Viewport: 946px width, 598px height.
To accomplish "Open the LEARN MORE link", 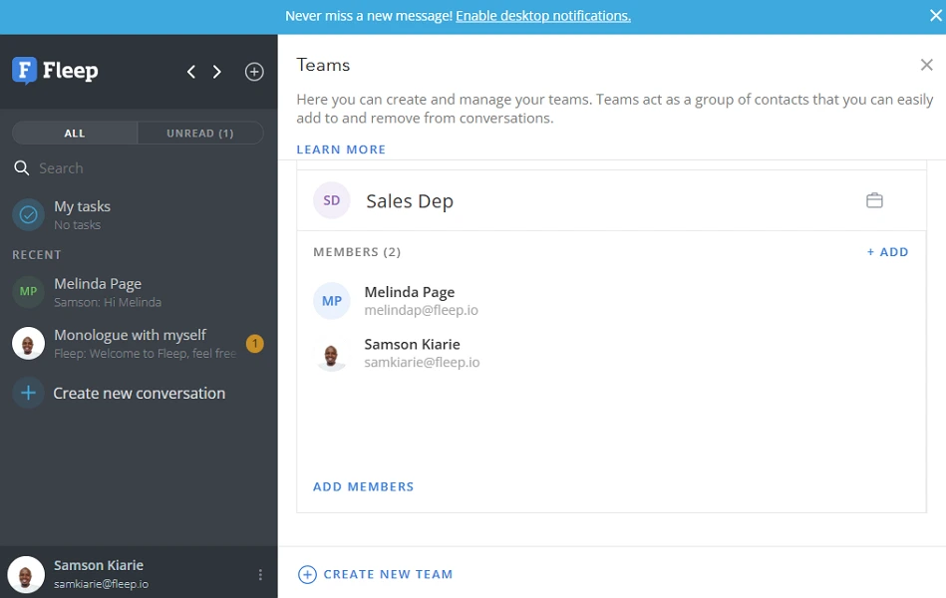I will (341, 149).
